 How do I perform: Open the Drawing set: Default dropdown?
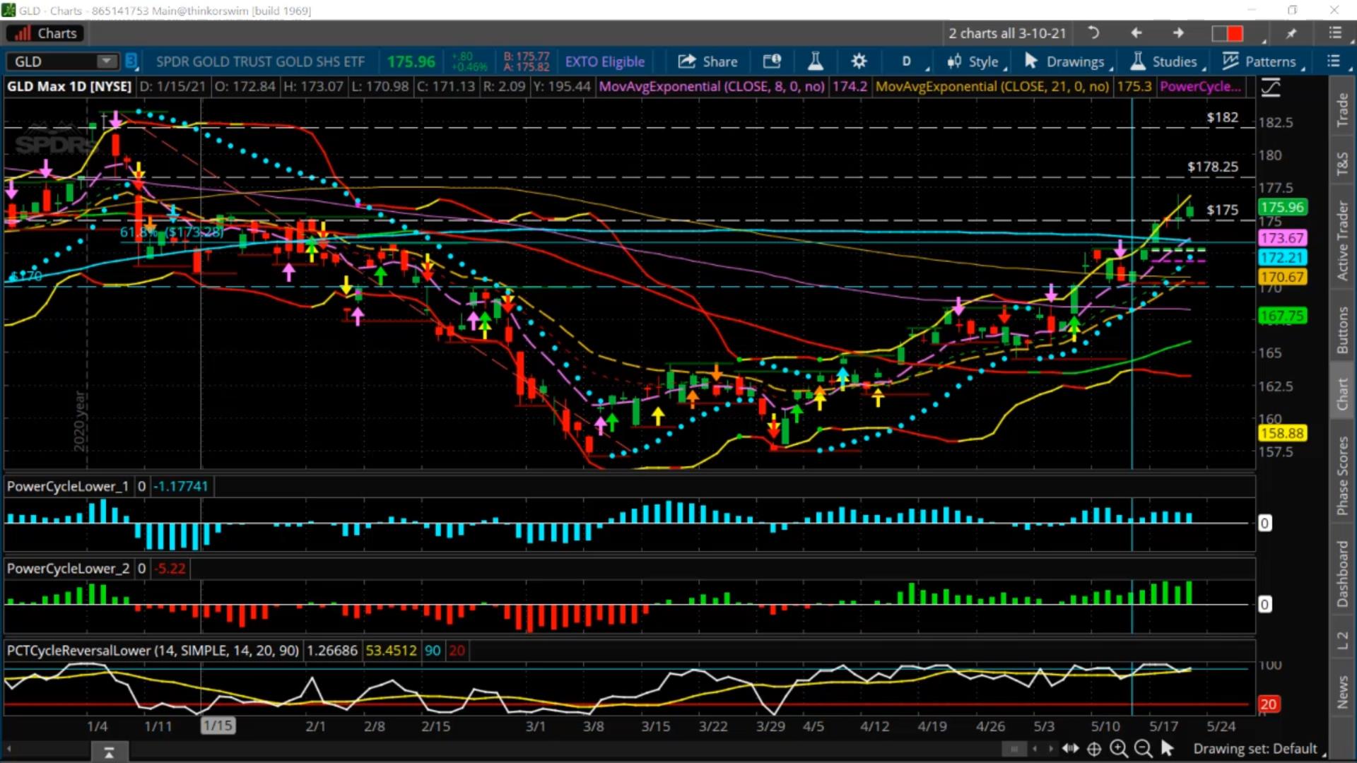click(1259, 749)
